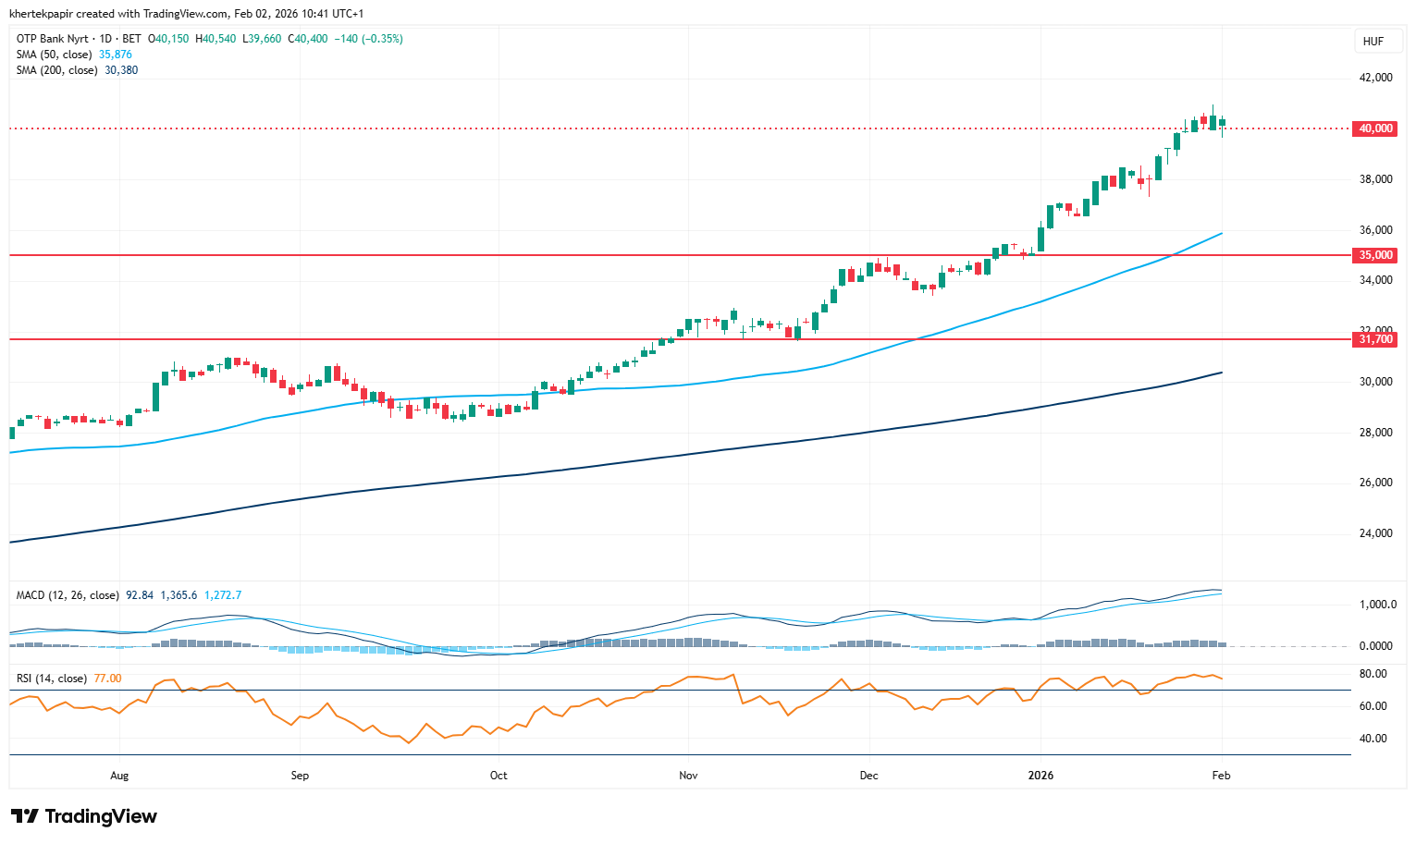Image resolution: width=1416 pixels, height=844 pixels.
Task: Open the HUF currency label
Action: pos(1373,42)
